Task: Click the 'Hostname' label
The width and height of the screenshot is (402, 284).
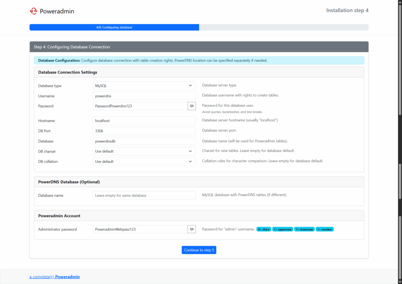Action: tap(46, 120)
